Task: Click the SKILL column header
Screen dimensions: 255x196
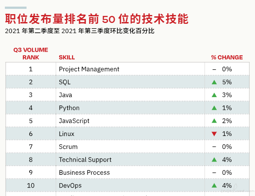Action: point(67,57)
